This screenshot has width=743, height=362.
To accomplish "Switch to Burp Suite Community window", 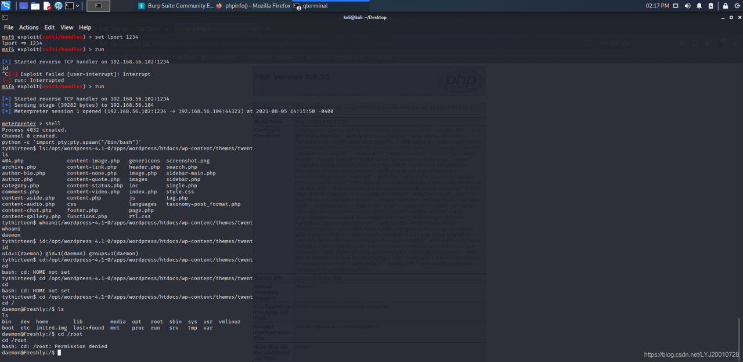I will [176, 6].
